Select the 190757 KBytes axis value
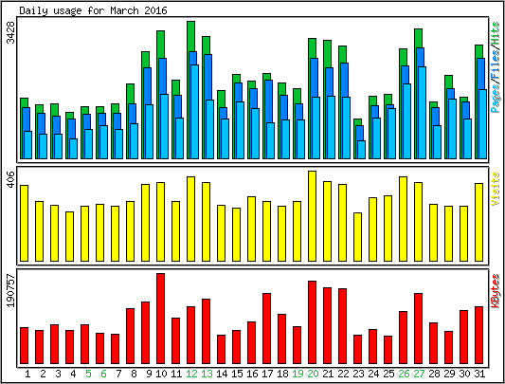The image size is (505, 384). pos(10,290)
